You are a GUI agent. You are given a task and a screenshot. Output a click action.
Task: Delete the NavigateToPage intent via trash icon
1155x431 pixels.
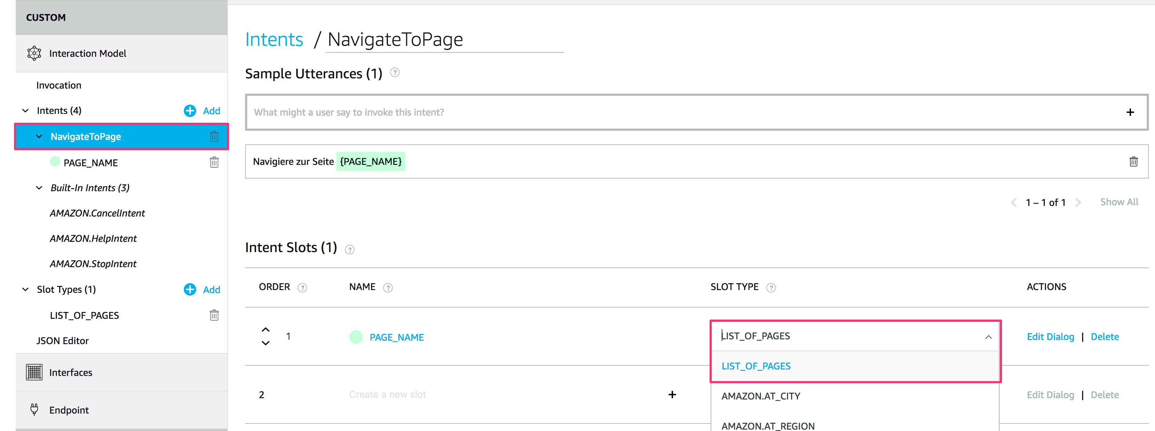(x=214, y=136)
